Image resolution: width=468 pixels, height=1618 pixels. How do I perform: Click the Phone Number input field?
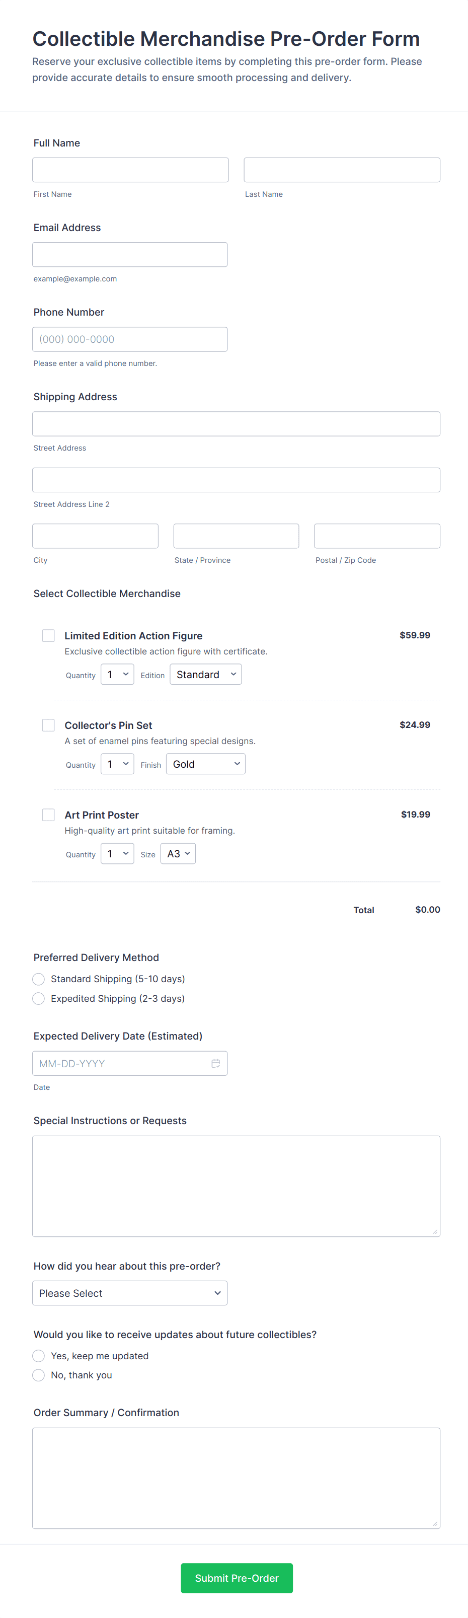[130, 339]
